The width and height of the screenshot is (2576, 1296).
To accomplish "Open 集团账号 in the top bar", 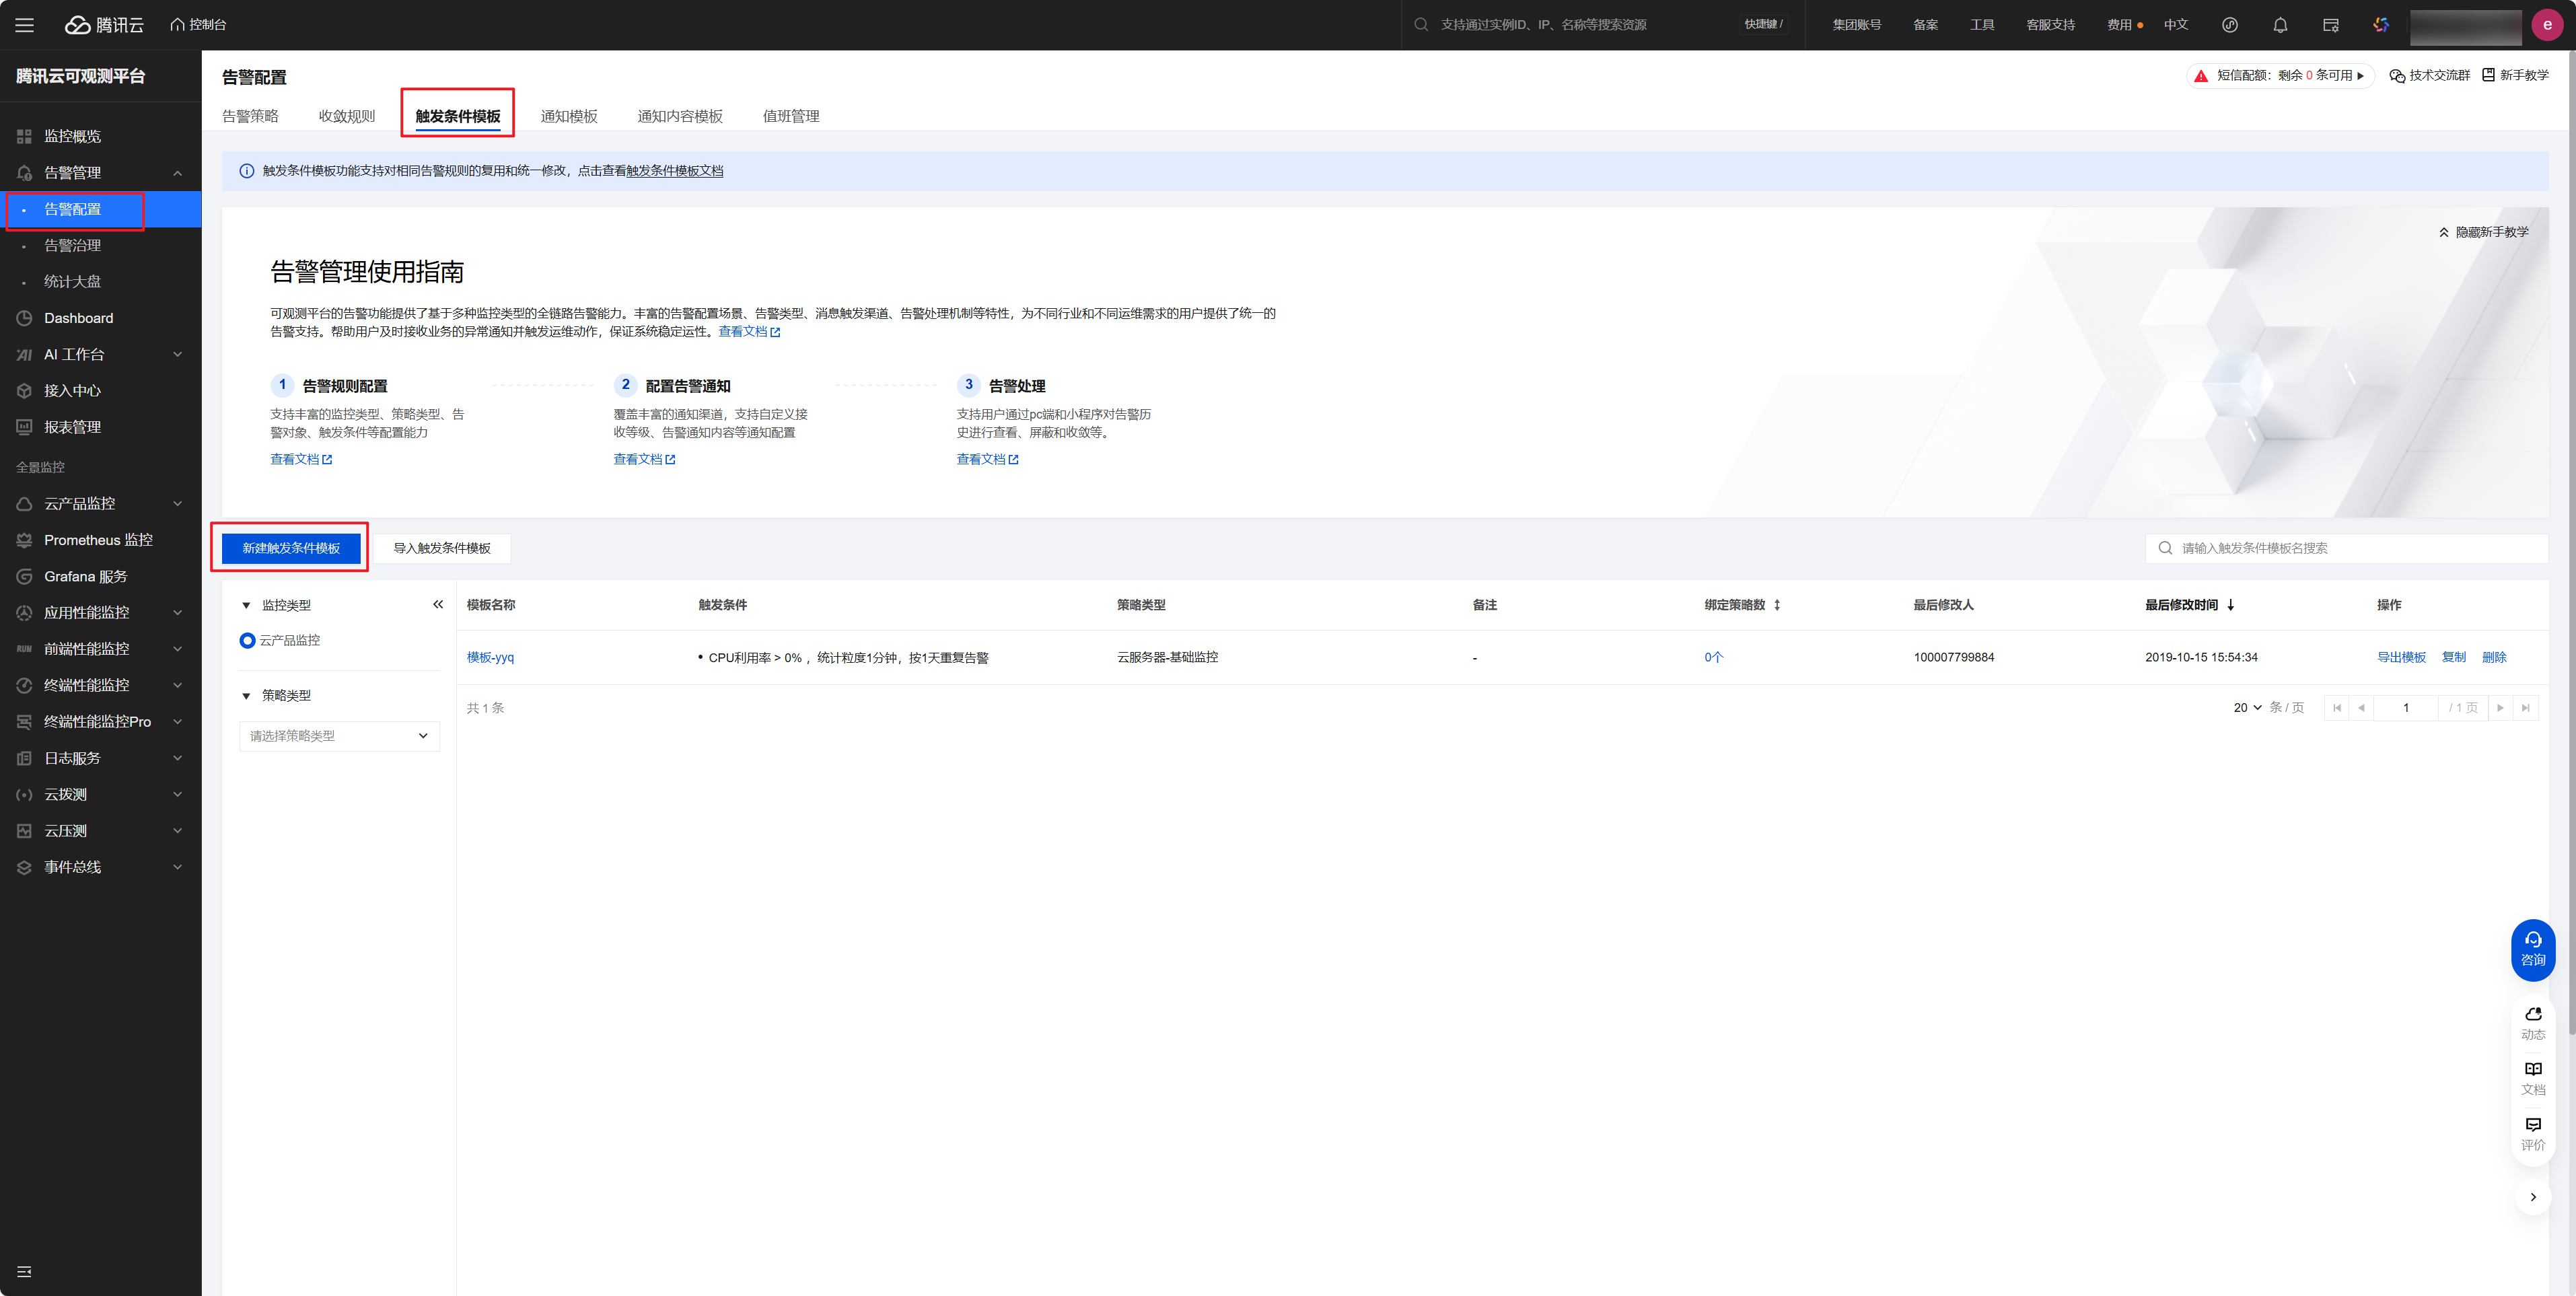I will tap(1856, 25).
